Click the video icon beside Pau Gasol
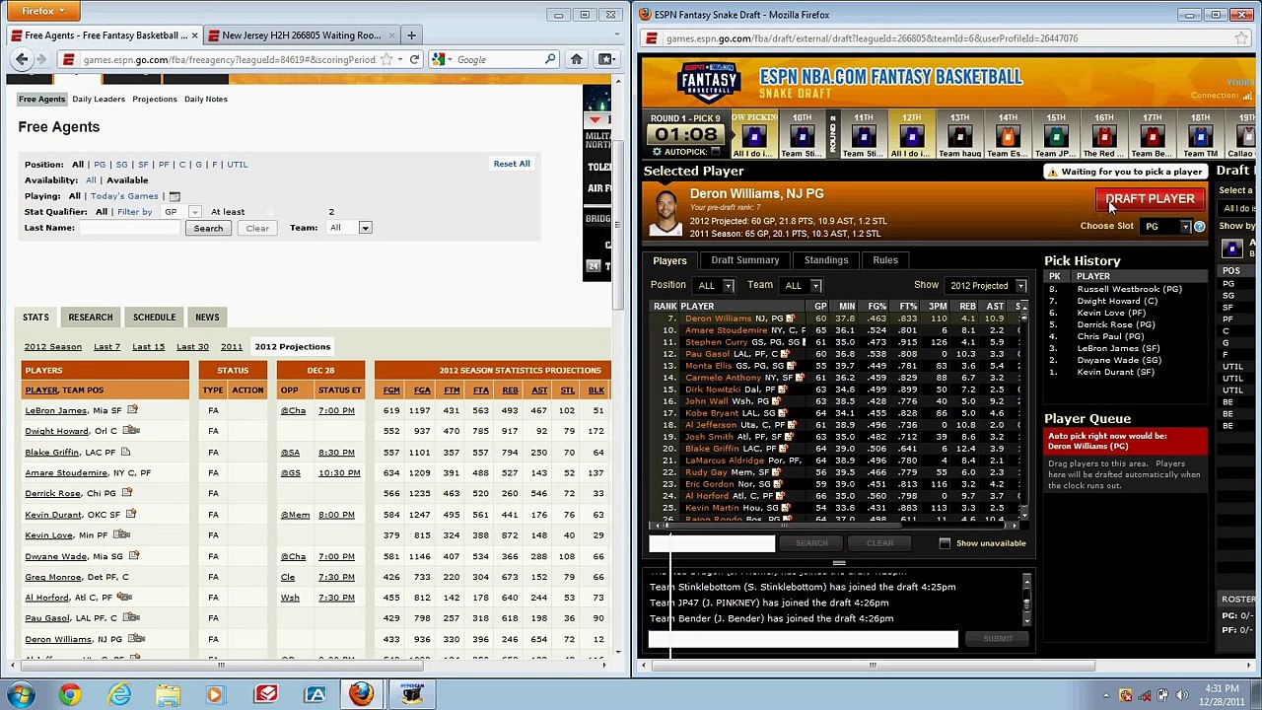The width and height of the screenshot is (1262, 710). [x=130, y=617]
